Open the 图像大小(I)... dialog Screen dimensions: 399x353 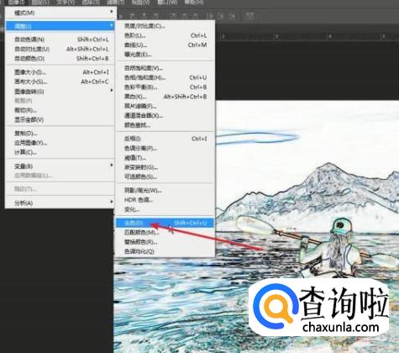(60, 72)
